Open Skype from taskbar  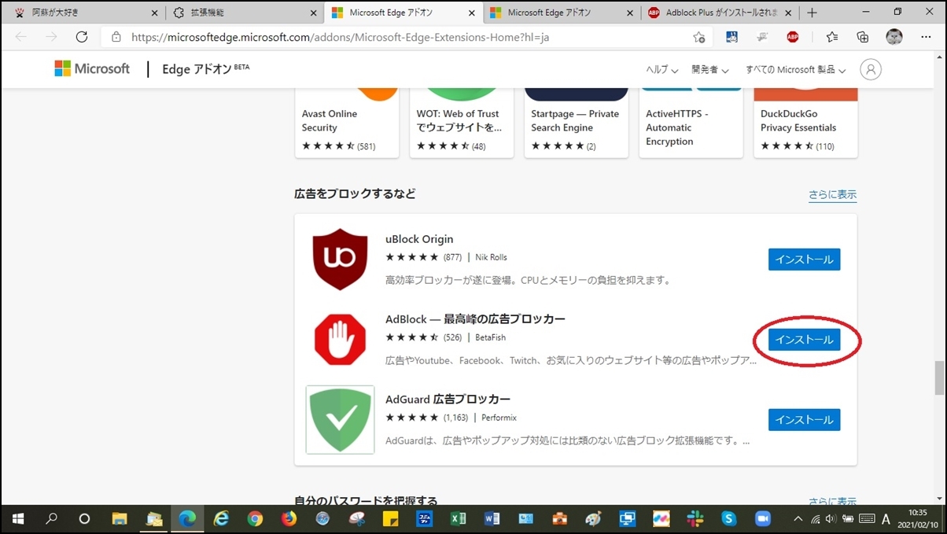729,519
